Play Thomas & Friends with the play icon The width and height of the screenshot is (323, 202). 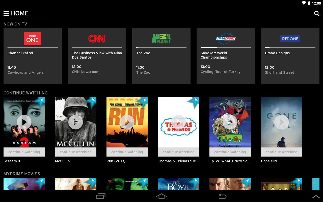179,122
